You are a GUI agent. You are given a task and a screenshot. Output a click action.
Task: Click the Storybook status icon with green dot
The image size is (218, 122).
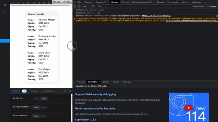point(5,5)
